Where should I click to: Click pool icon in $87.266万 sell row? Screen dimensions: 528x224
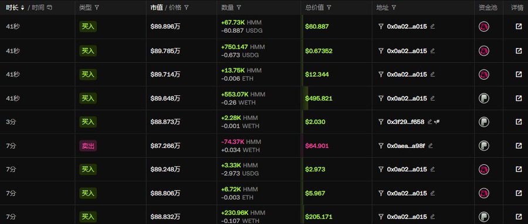coord(484,146)
